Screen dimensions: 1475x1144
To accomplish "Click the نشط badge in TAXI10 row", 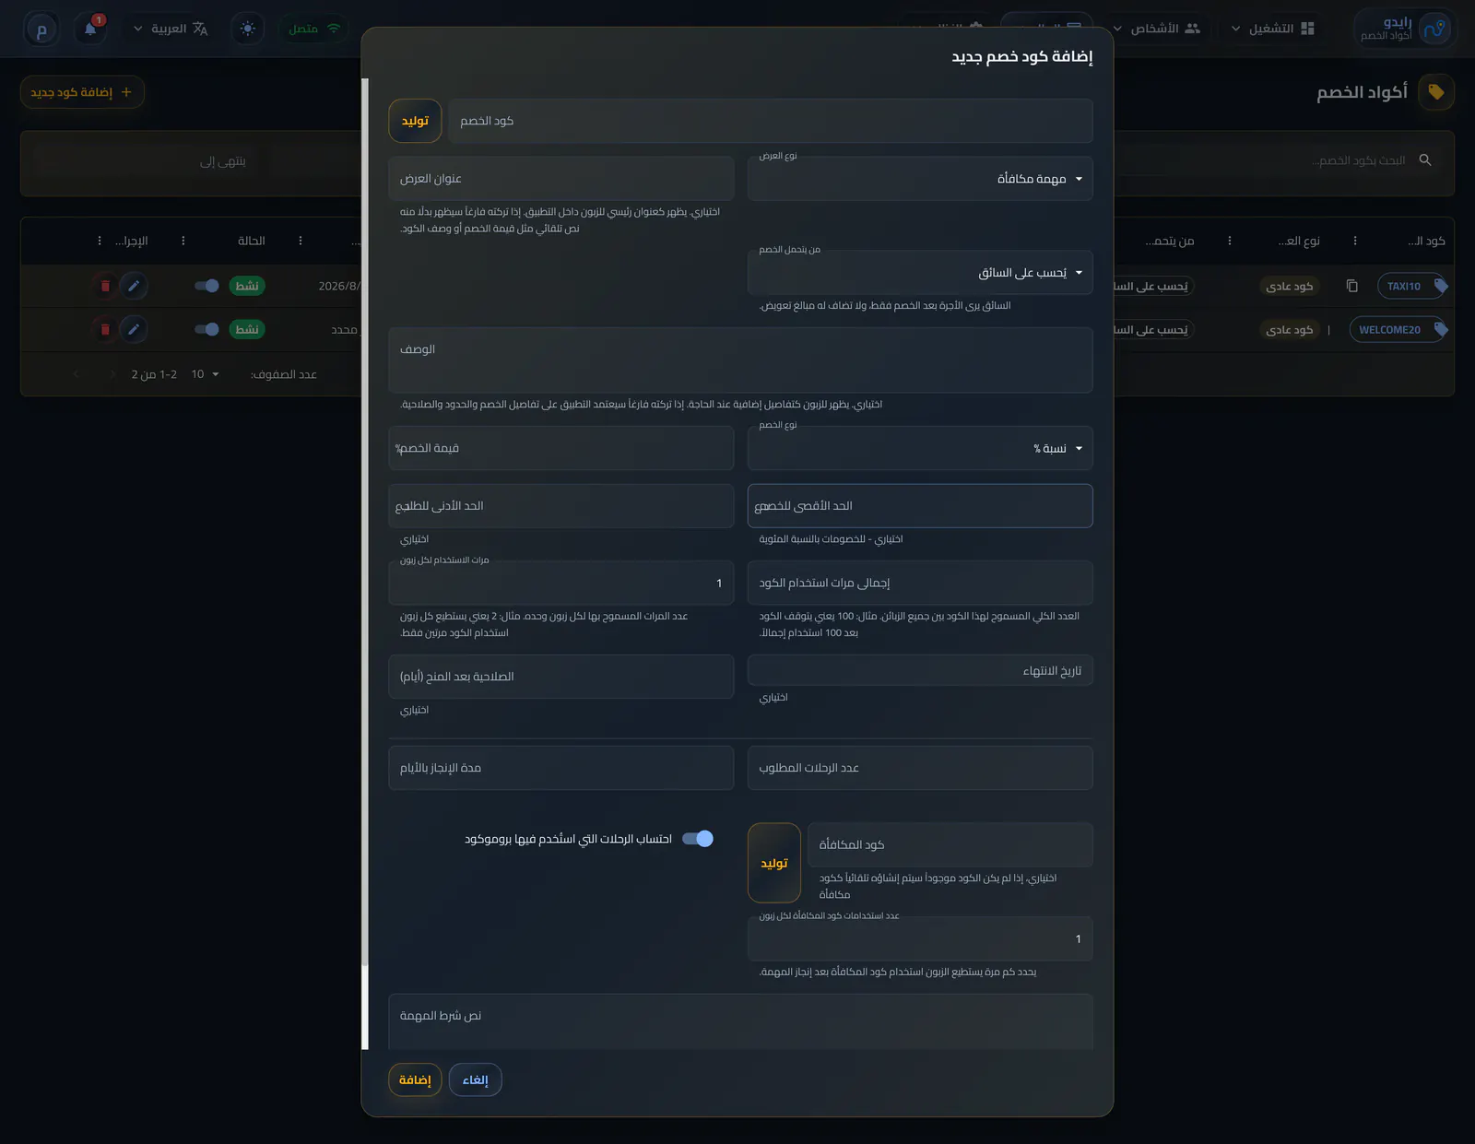I will (247, 286).
